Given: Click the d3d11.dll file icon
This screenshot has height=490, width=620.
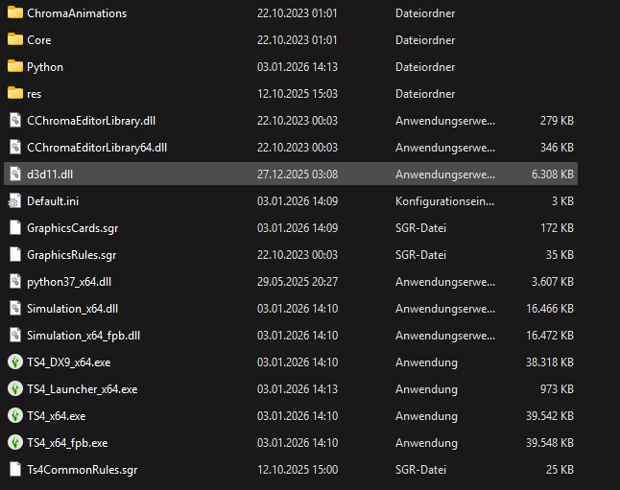Looking at the screenshot, I should pos(15,174).
